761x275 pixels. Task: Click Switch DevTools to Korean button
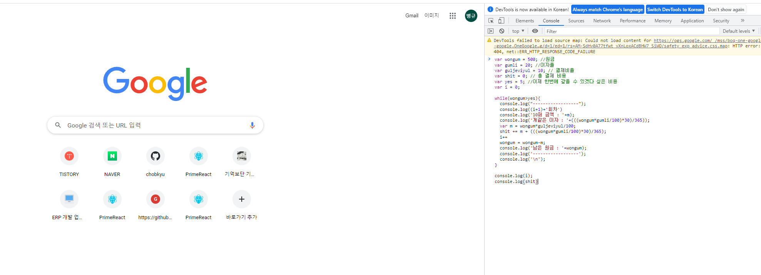(675, 10)
